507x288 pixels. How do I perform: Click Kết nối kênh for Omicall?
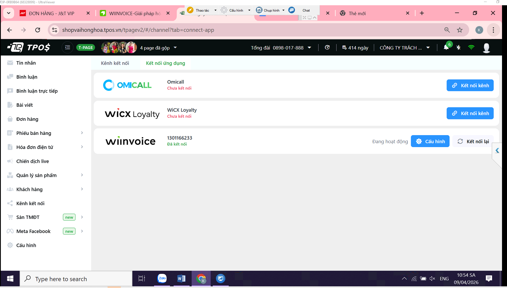[470, 85]
